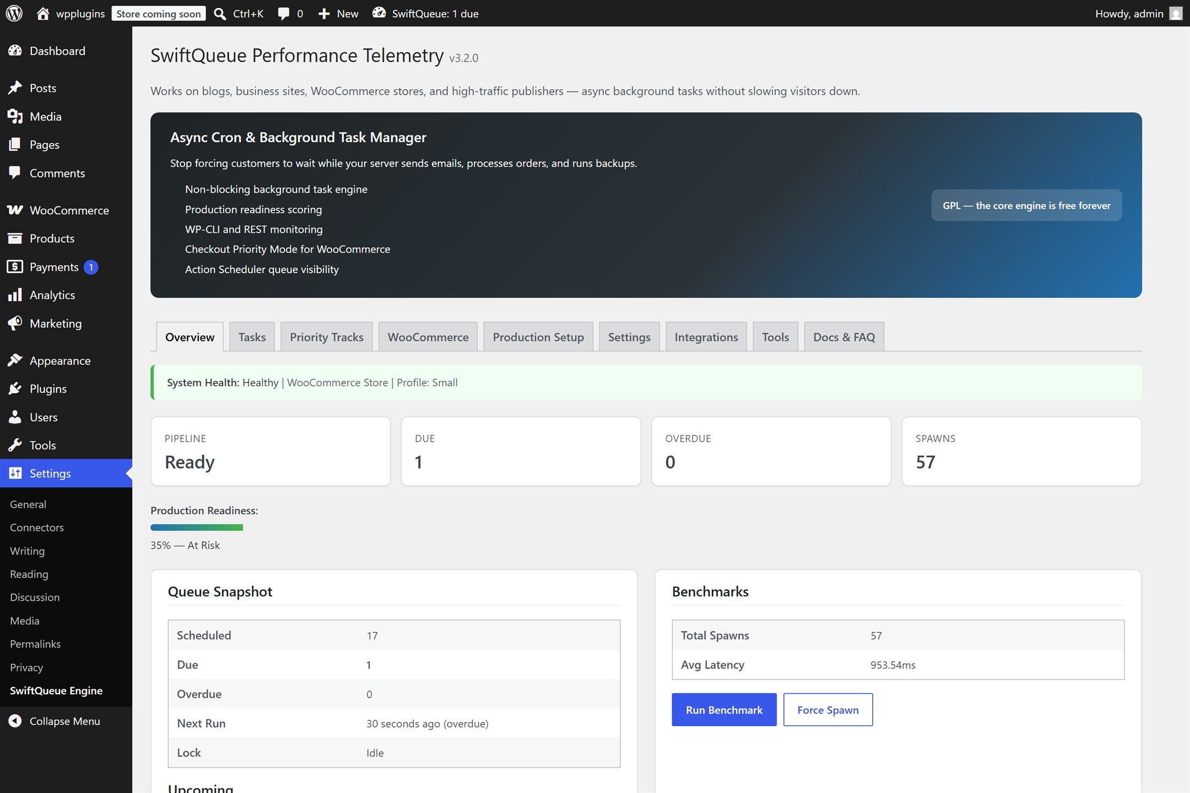Click the Lock 'Idle' value

coord(375,753)
